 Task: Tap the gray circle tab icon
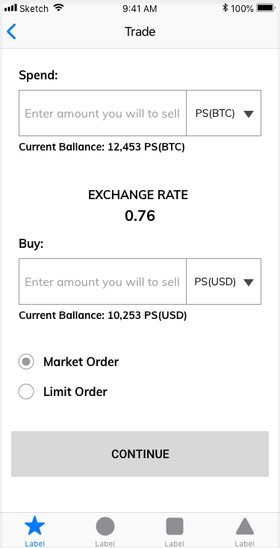(x=105, y=526)
